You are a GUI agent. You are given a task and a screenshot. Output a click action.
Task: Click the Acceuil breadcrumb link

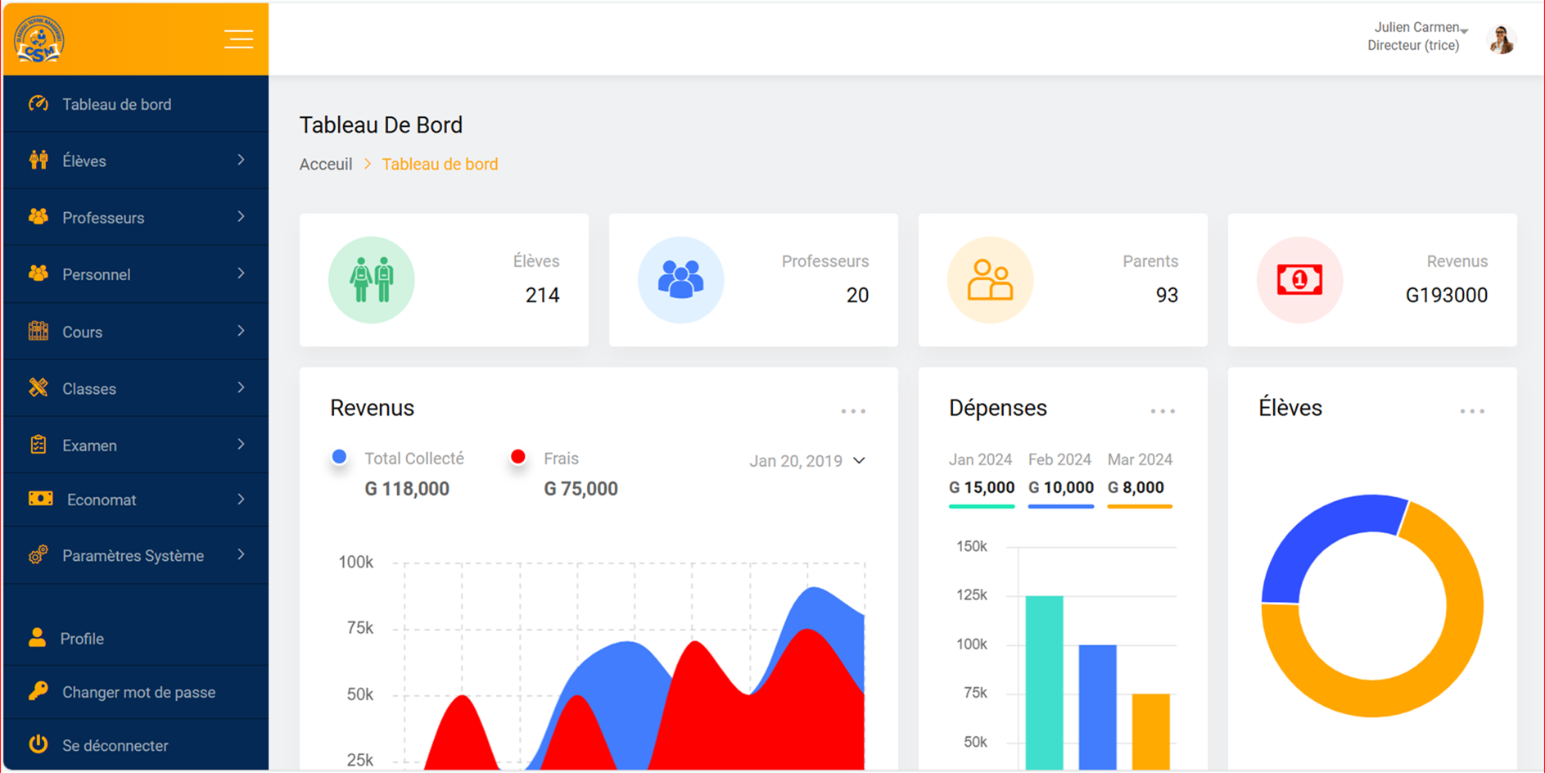click(325, 165)
